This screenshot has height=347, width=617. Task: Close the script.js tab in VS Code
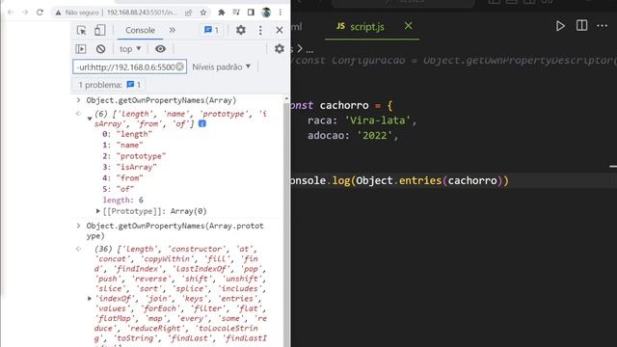click(x=409, y=26)
